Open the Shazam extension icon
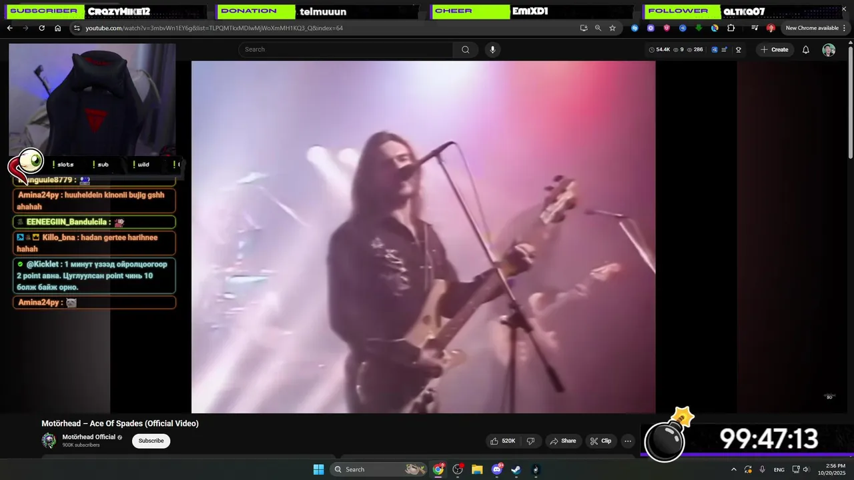 [634, 28]
